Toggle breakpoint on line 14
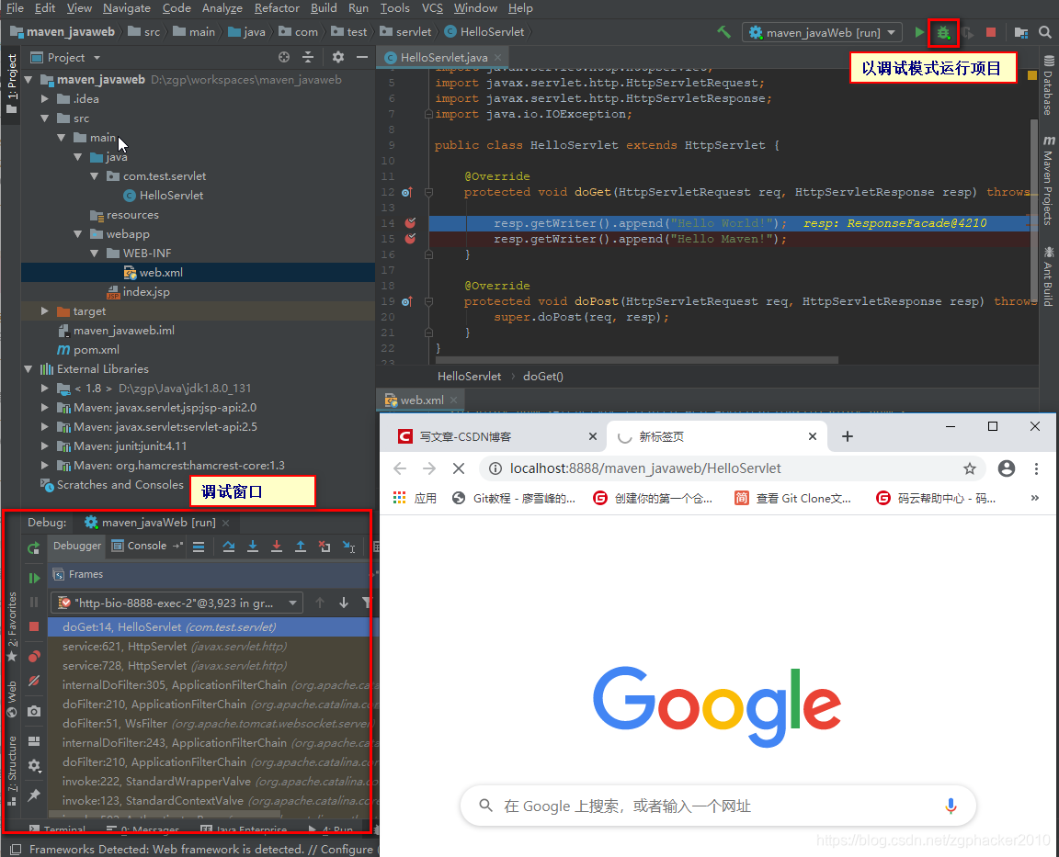The image size is (1059, 857). point(410,222)
